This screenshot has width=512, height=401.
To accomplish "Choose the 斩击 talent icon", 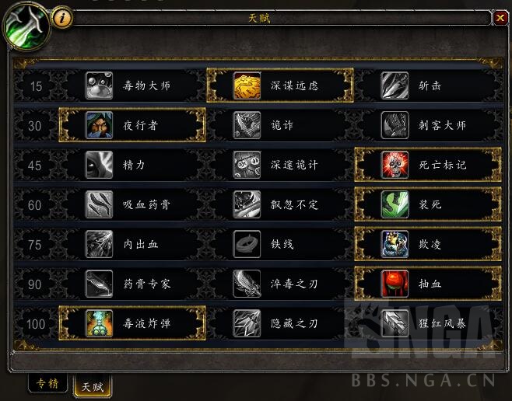I will (395, 85).
